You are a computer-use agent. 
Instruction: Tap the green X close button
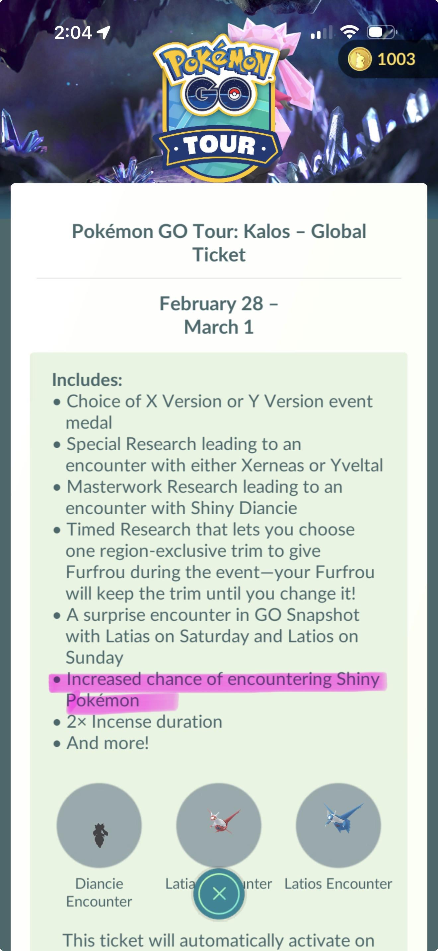(x=219, y=894)
